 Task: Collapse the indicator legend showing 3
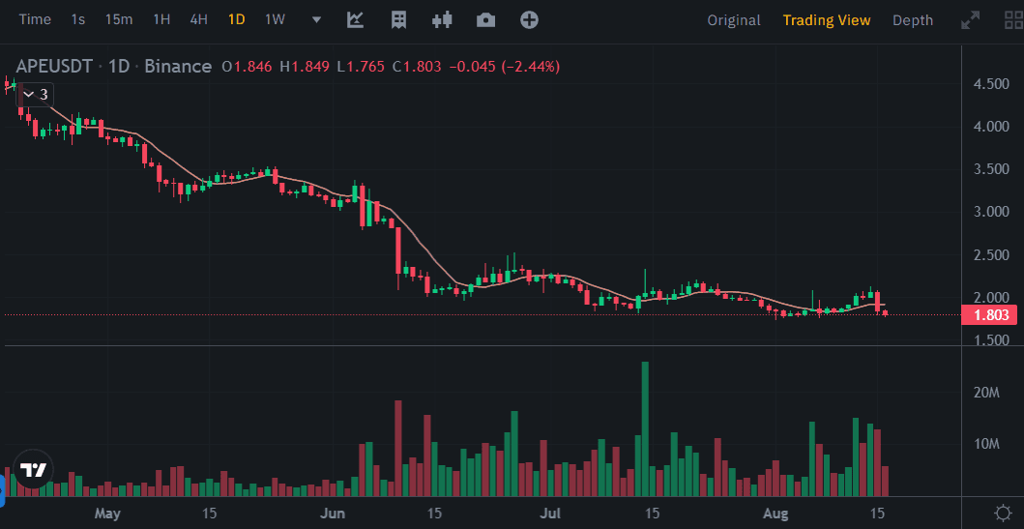click(36, 94)
